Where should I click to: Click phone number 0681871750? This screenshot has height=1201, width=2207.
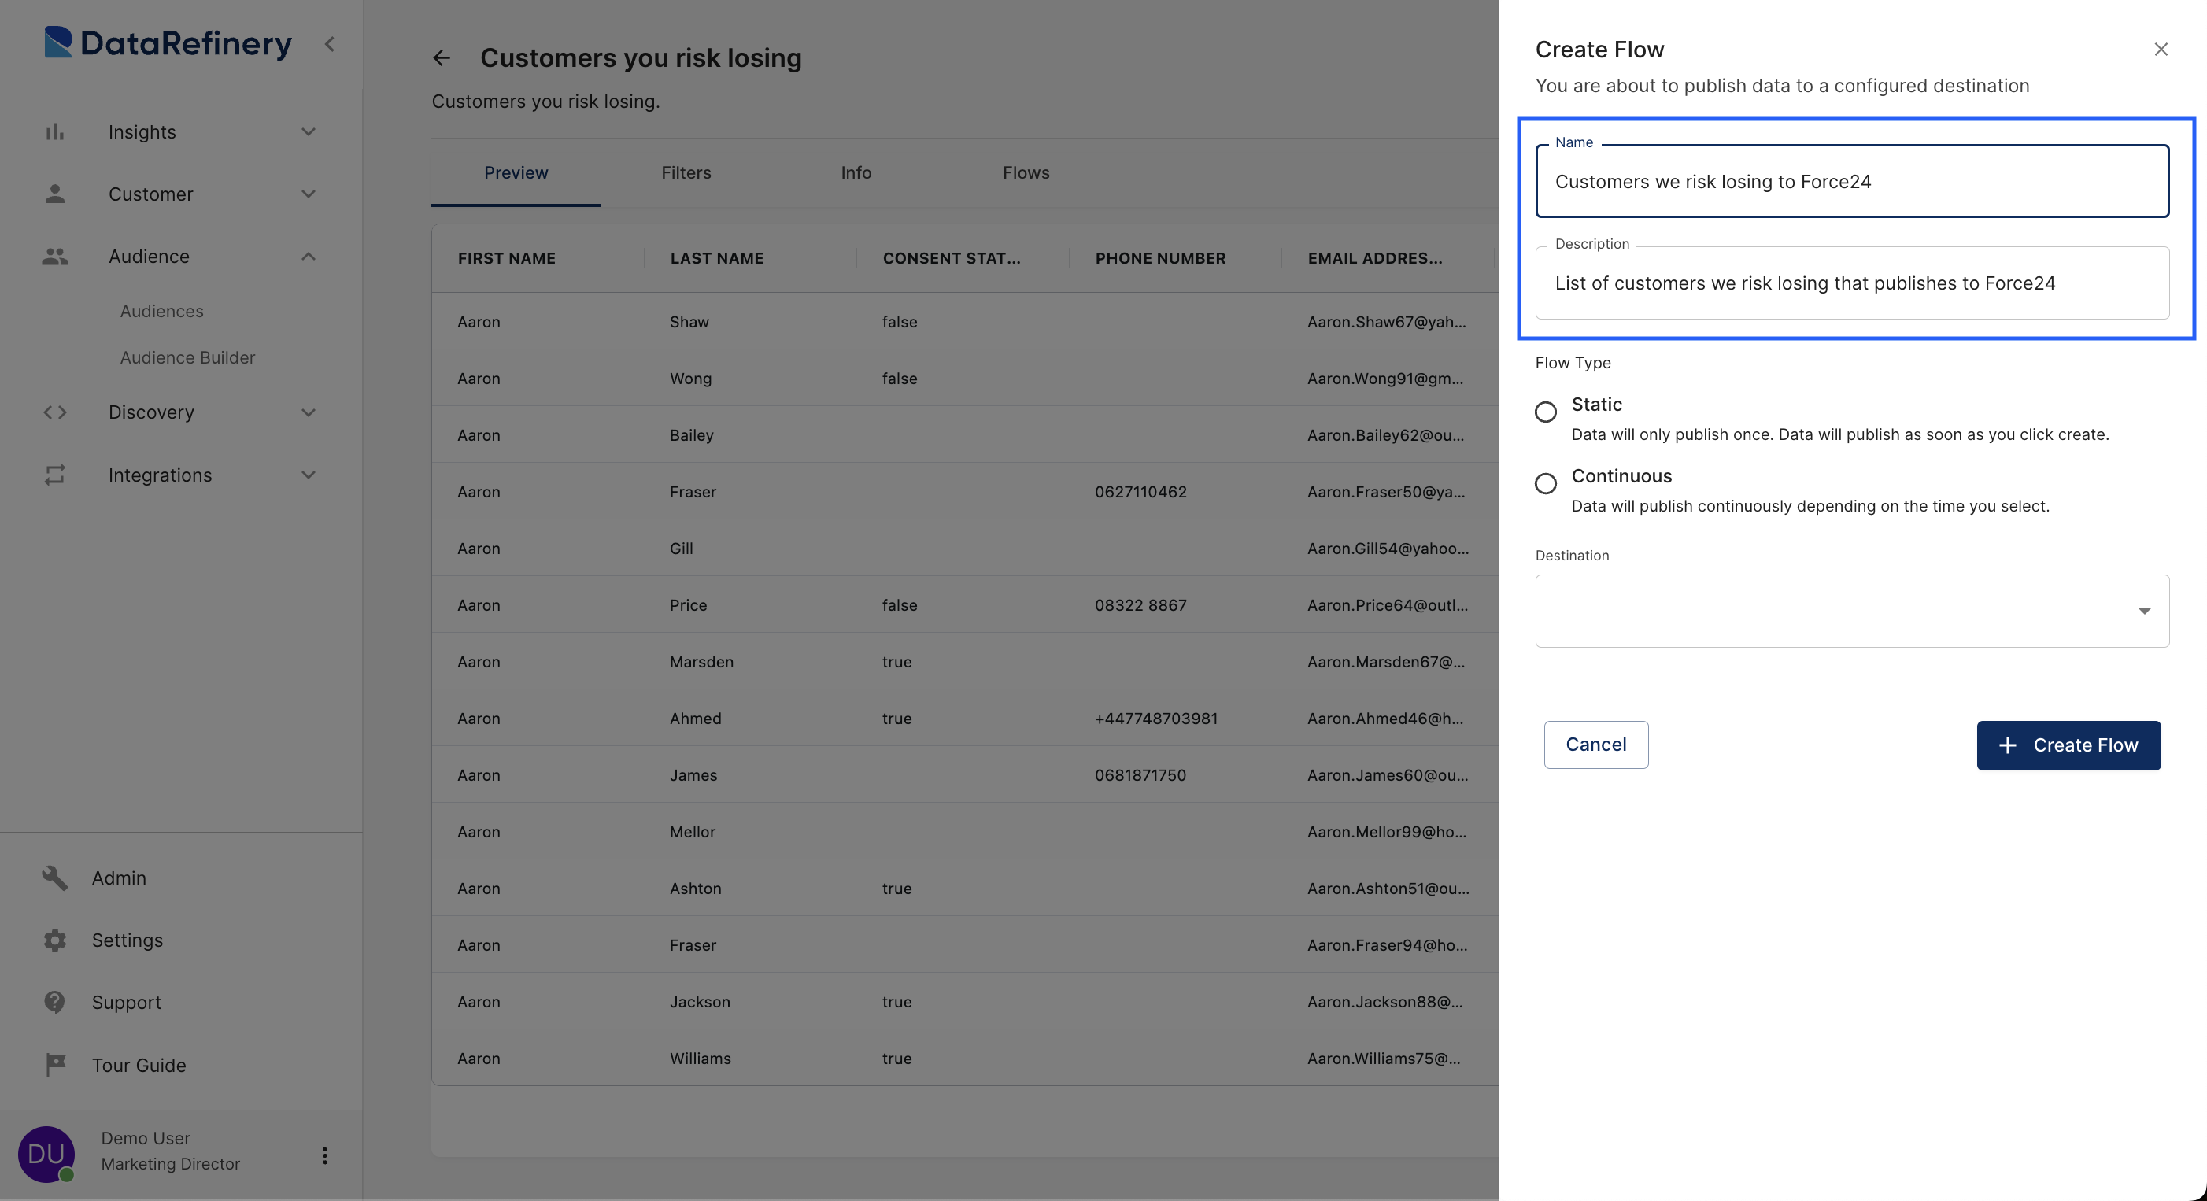point(1140,775)
